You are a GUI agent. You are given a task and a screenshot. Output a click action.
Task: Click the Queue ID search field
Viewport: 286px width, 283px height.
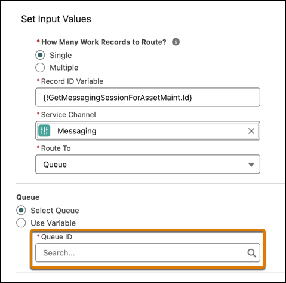point(147,252)
